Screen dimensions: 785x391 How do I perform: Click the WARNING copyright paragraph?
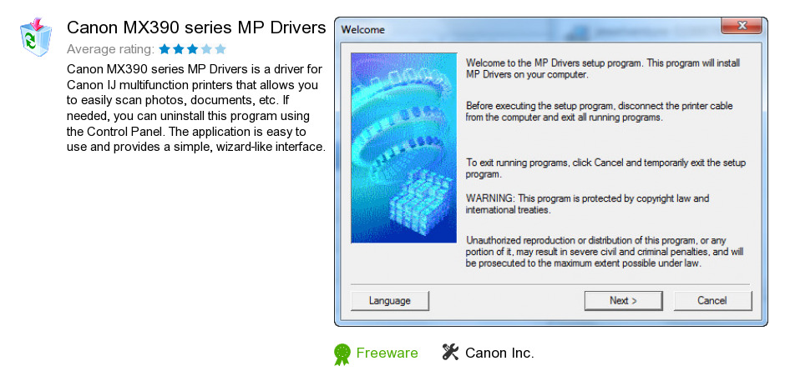pos(587,204)
